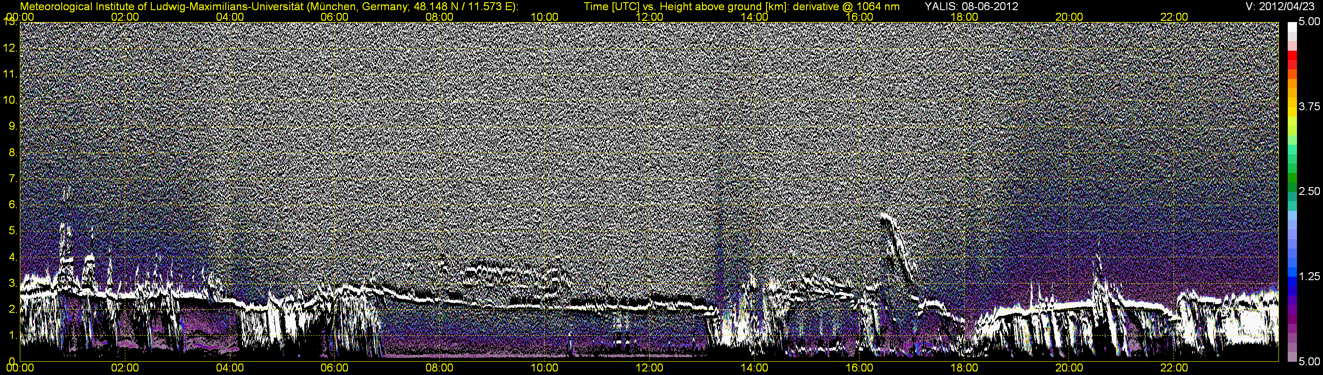Click 22:00 on the upper time axis
The image size is (1323, 375).
tap(1174, 17)
